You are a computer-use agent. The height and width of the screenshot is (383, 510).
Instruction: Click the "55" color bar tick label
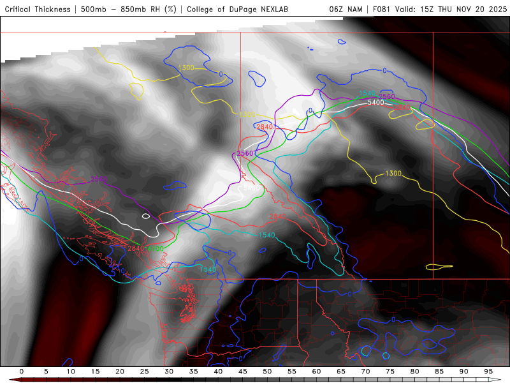point(292,372)
